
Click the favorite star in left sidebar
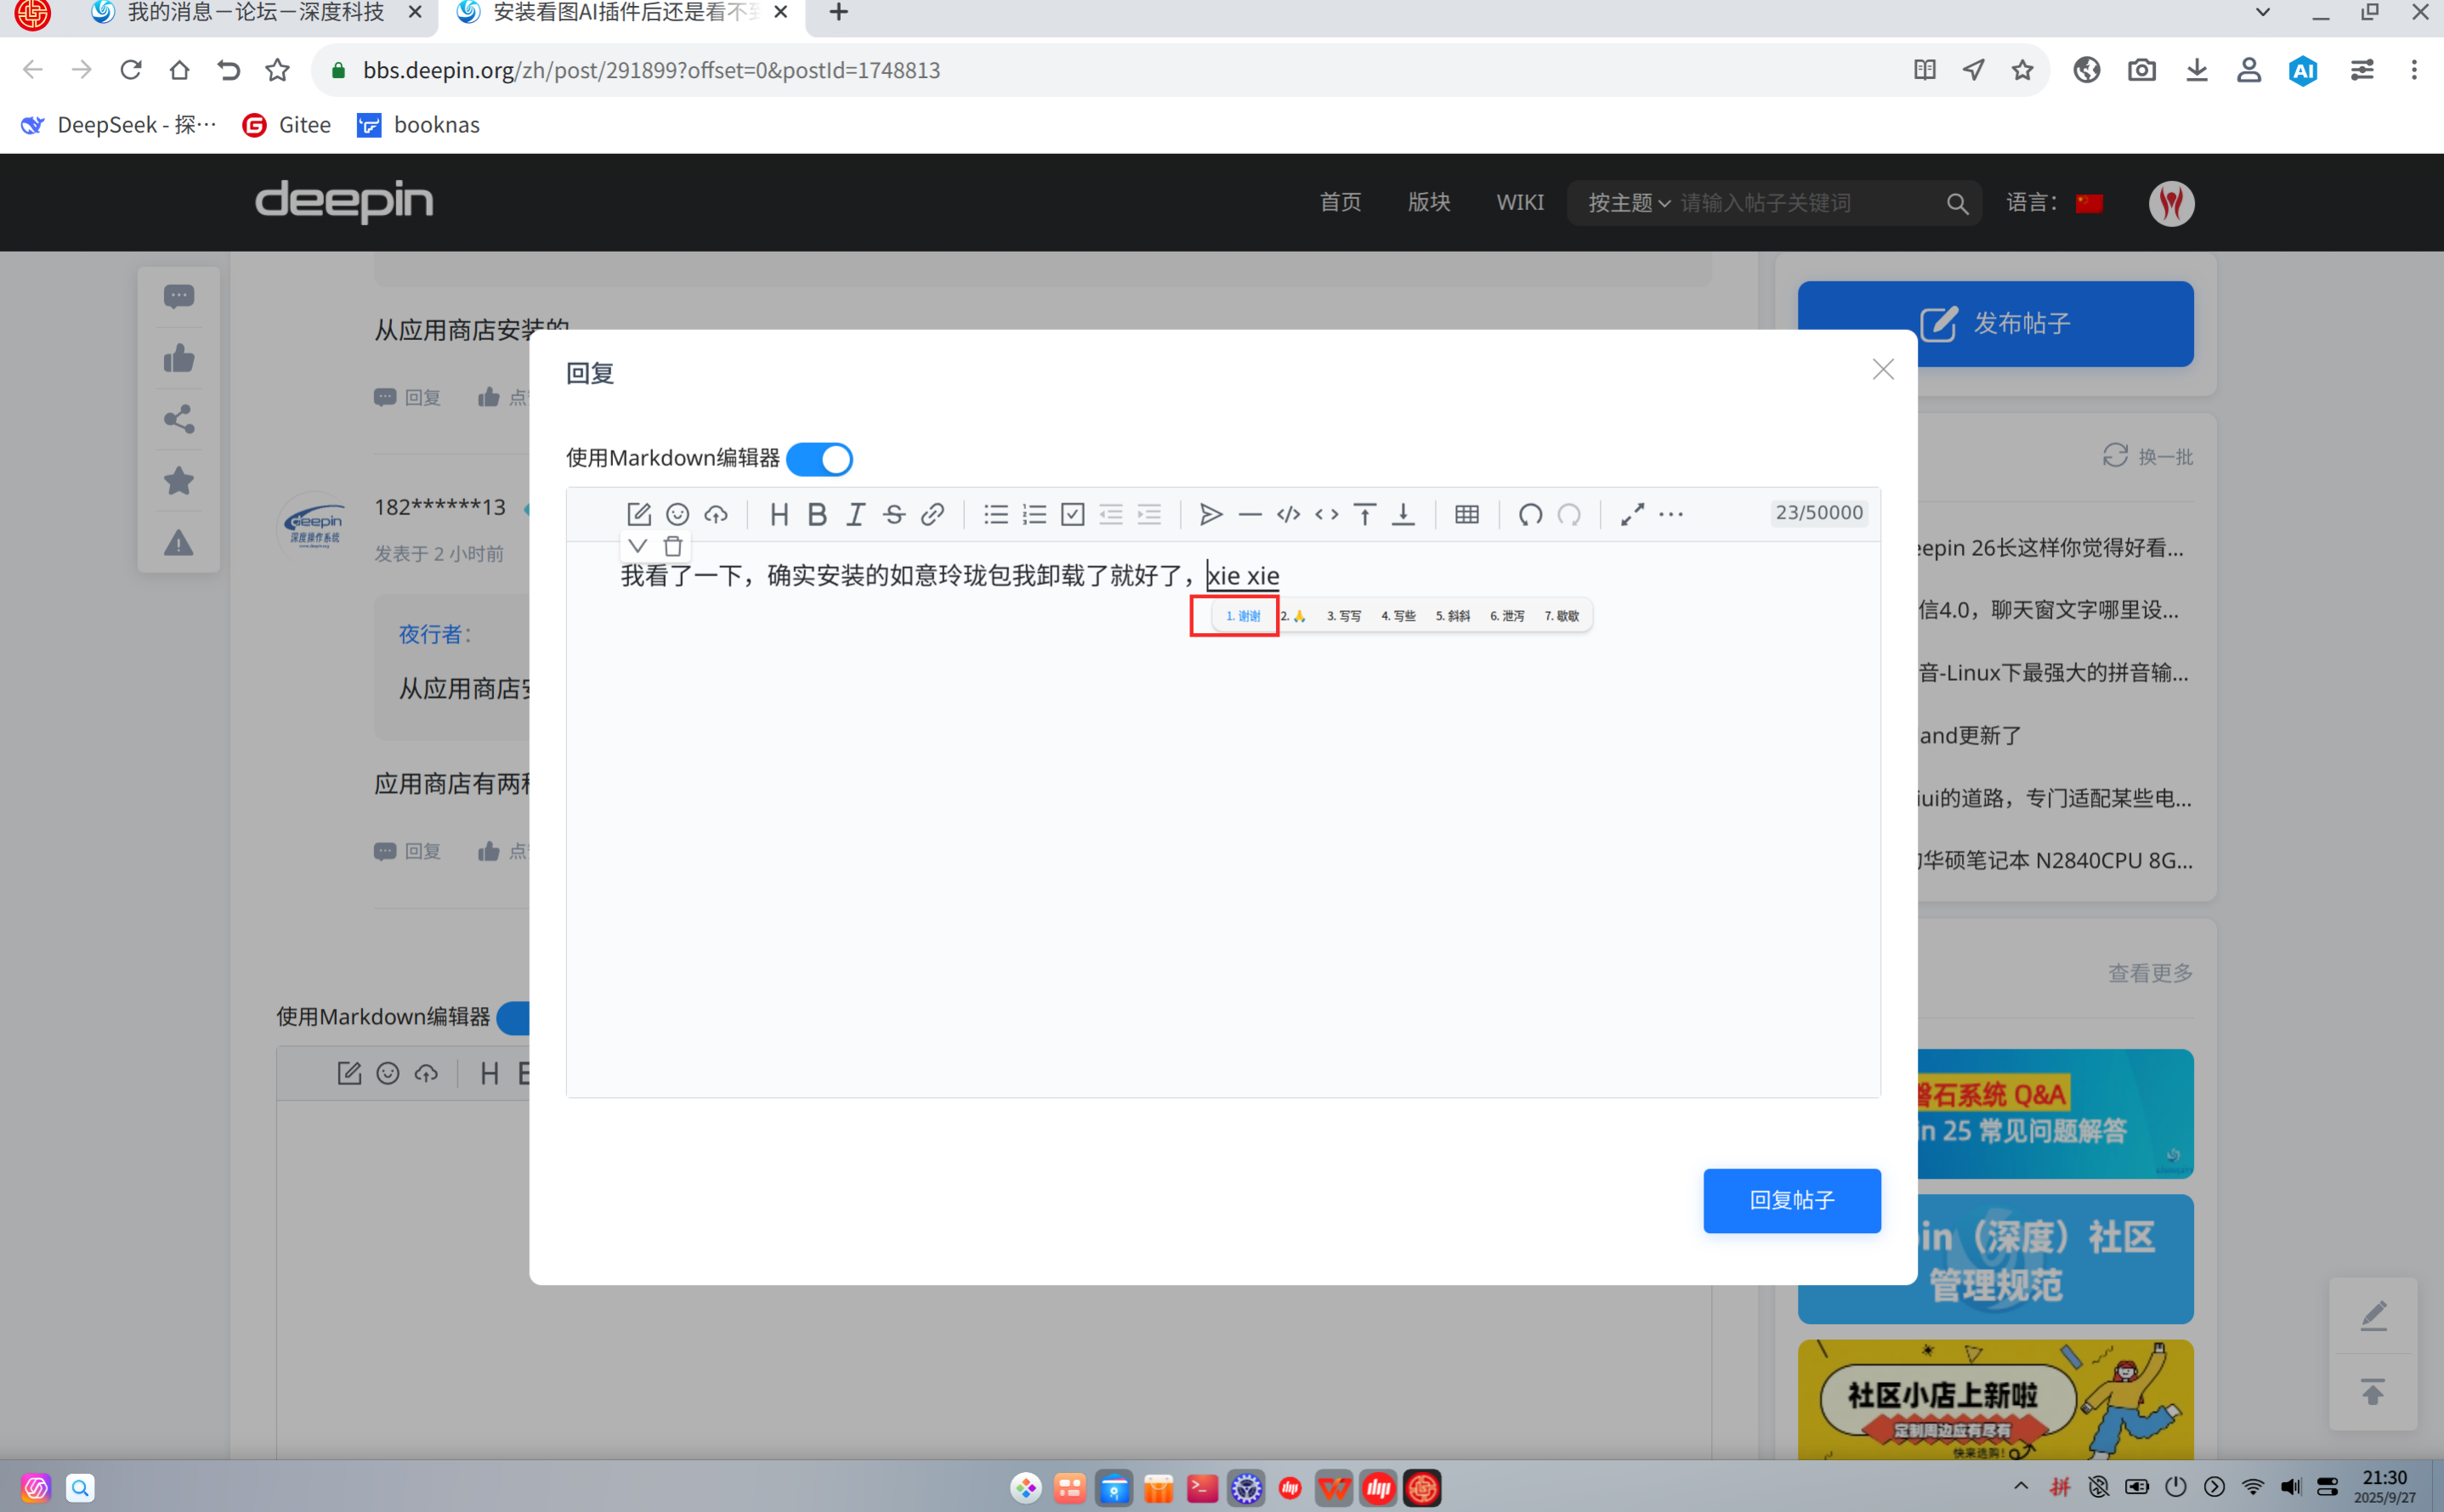point(179,481)
